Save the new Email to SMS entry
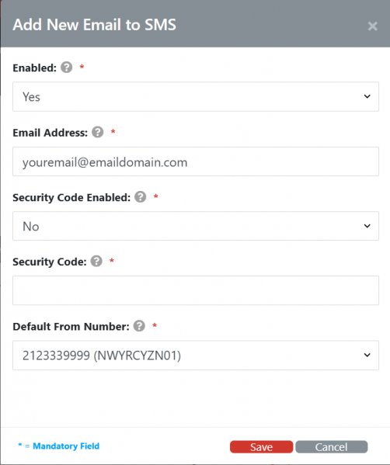This screenshot has width=390, height=465. (262, 446)
